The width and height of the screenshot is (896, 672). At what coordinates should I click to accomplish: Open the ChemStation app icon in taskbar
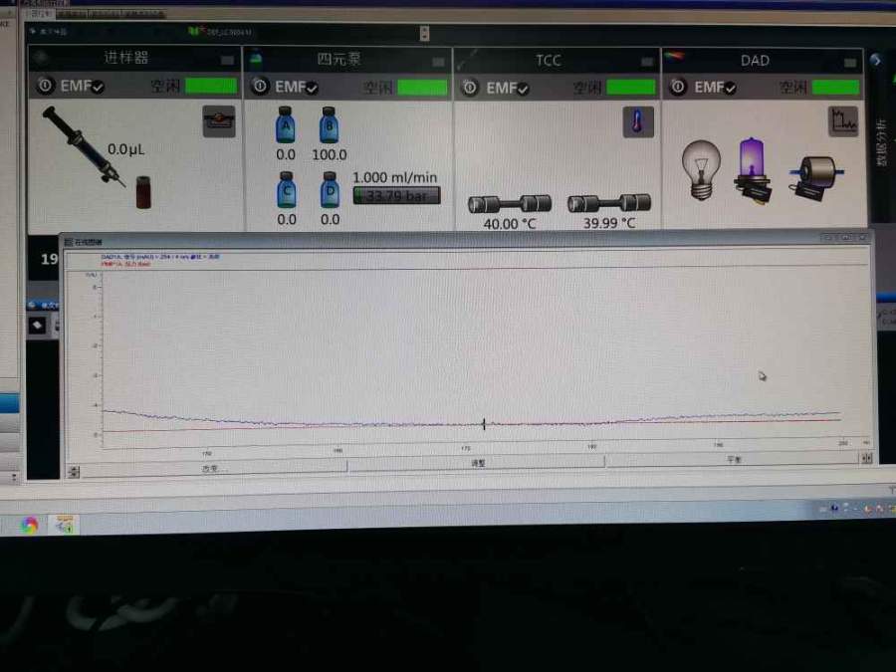pos(65,525)
